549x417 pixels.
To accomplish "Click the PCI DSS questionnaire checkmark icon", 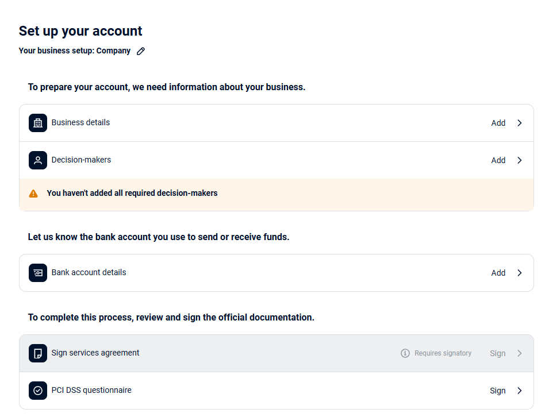I will [x=38, y=391].
